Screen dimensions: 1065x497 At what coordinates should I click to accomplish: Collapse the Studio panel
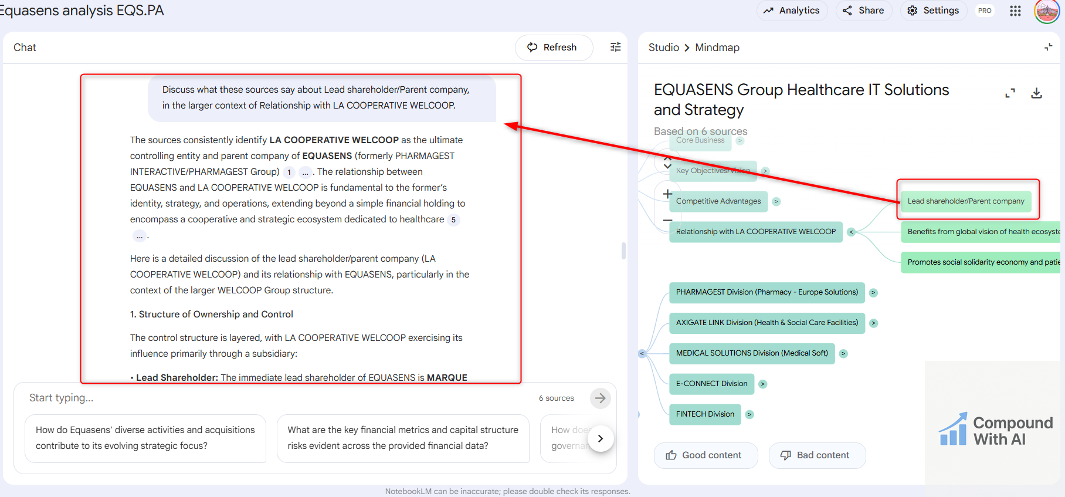pos(1048,48)
